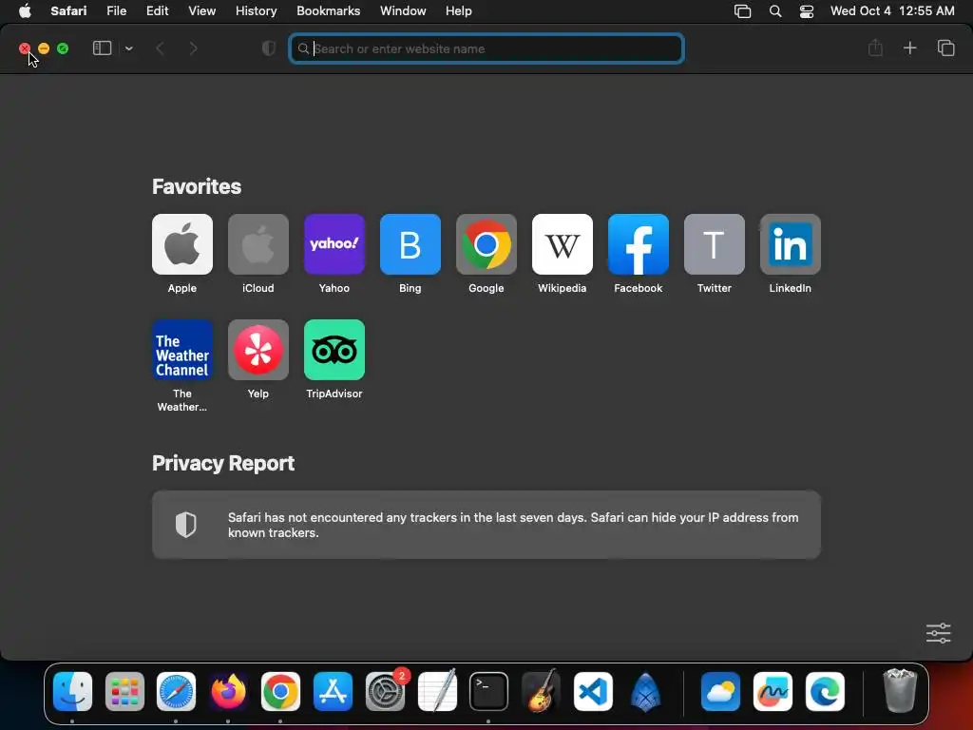973x730 pixels.
Task: Open Control Center
Action: (806, 10)
